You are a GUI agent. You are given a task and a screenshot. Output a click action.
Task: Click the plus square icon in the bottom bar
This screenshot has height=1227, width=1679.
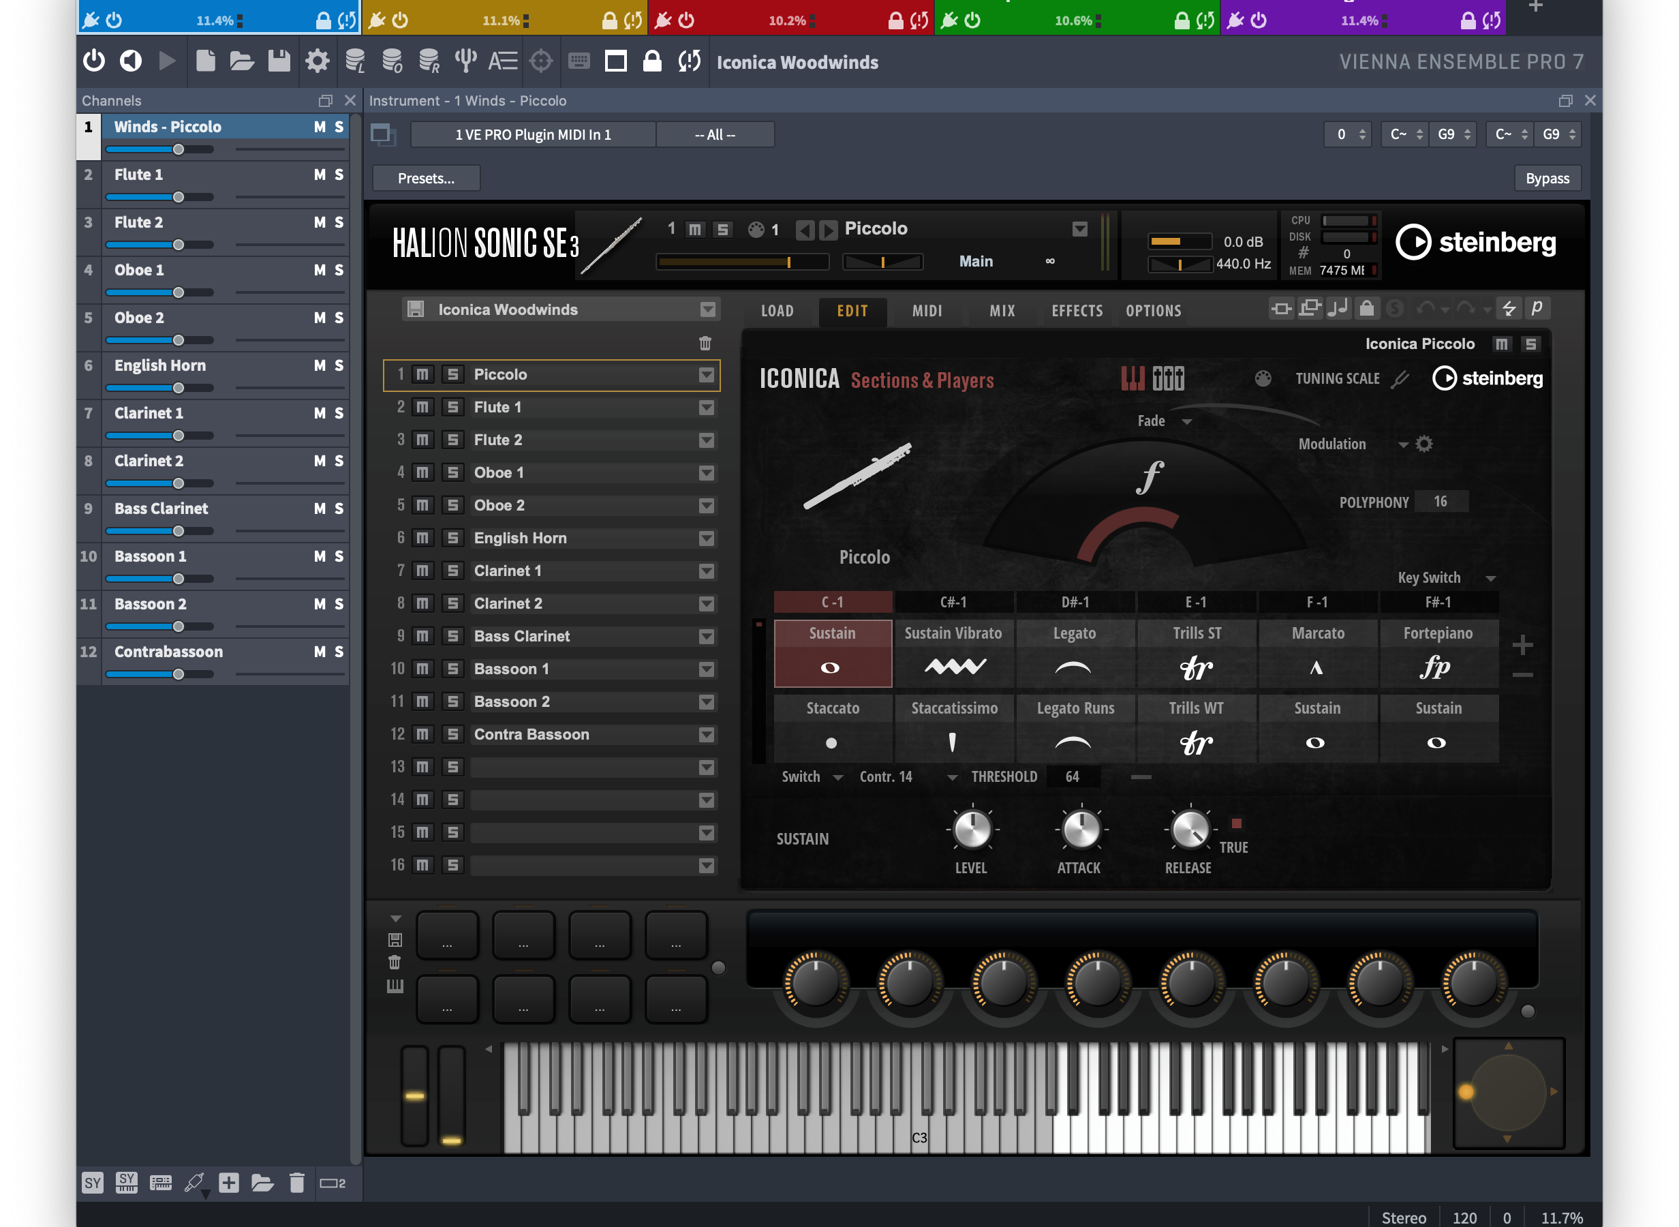pyautogui.click(x=229, y=1183)
